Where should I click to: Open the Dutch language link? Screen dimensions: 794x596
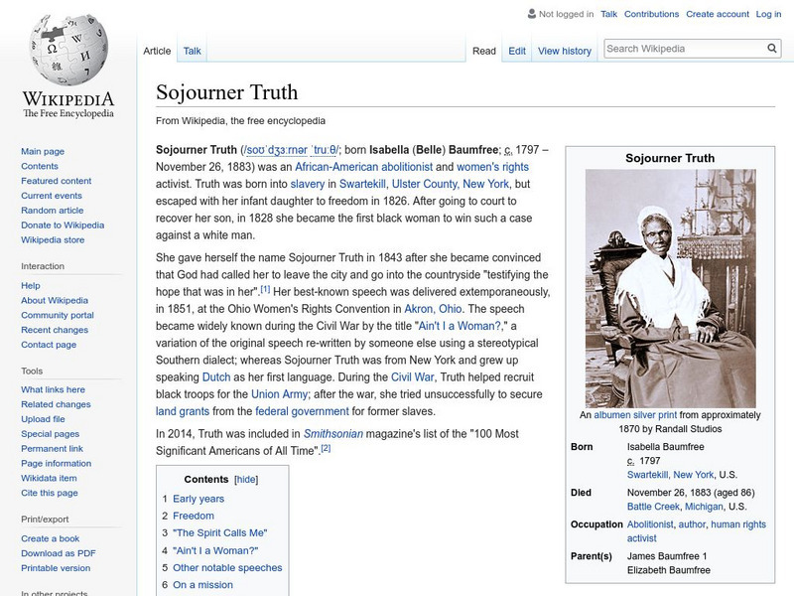[x=216, y=377]
